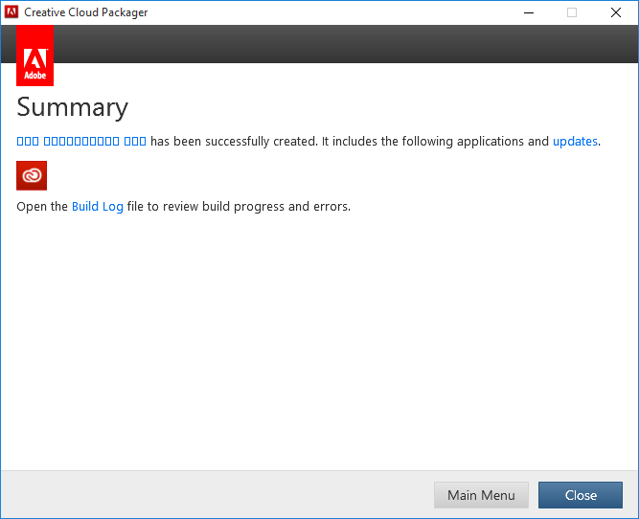Screen dimensions: 639x519
Task: Click the "Open the" text before Build Log
Action: (42, 207)
